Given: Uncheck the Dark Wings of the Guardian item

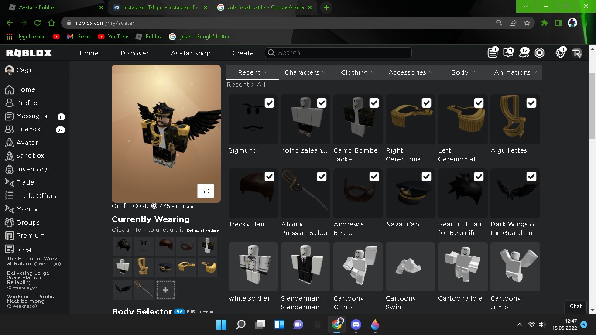Looking at the screenshot, I should [531, 177].
